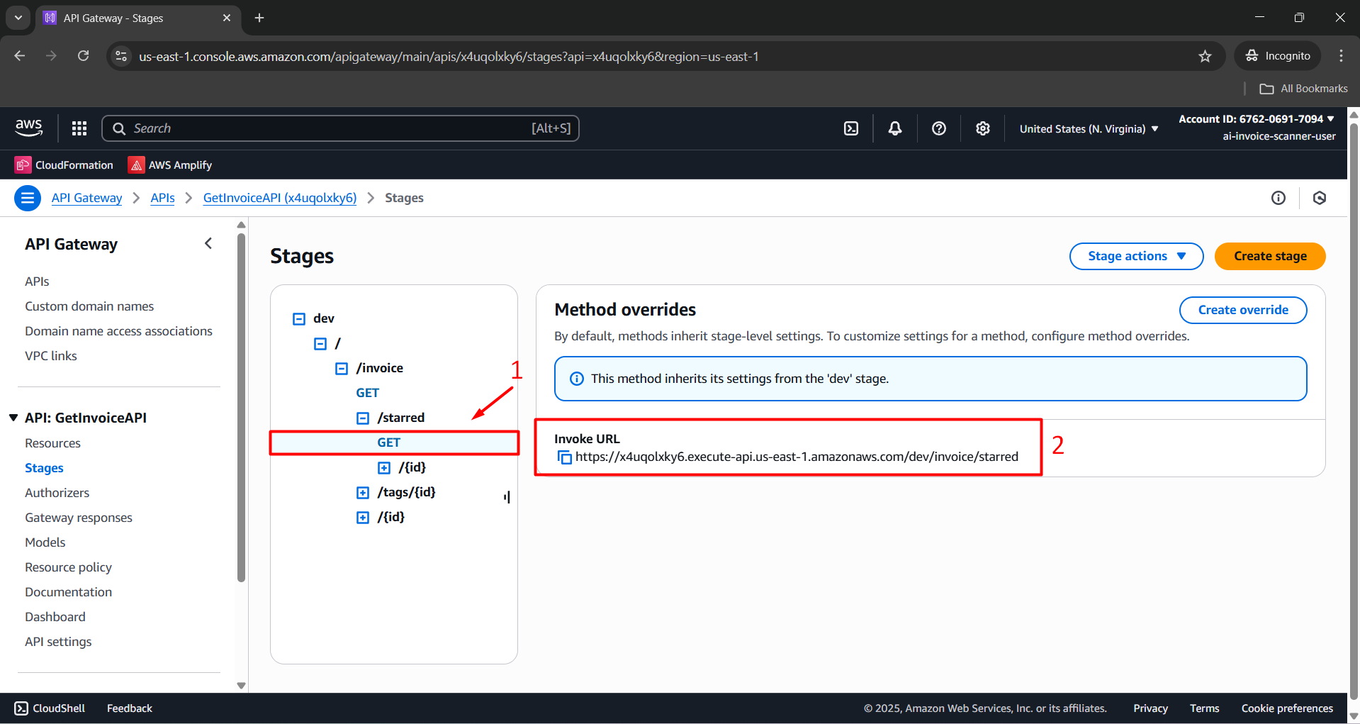Expand the /tags/{id} resource node
Screen dimensions: 1360x724
click(363, 493)
